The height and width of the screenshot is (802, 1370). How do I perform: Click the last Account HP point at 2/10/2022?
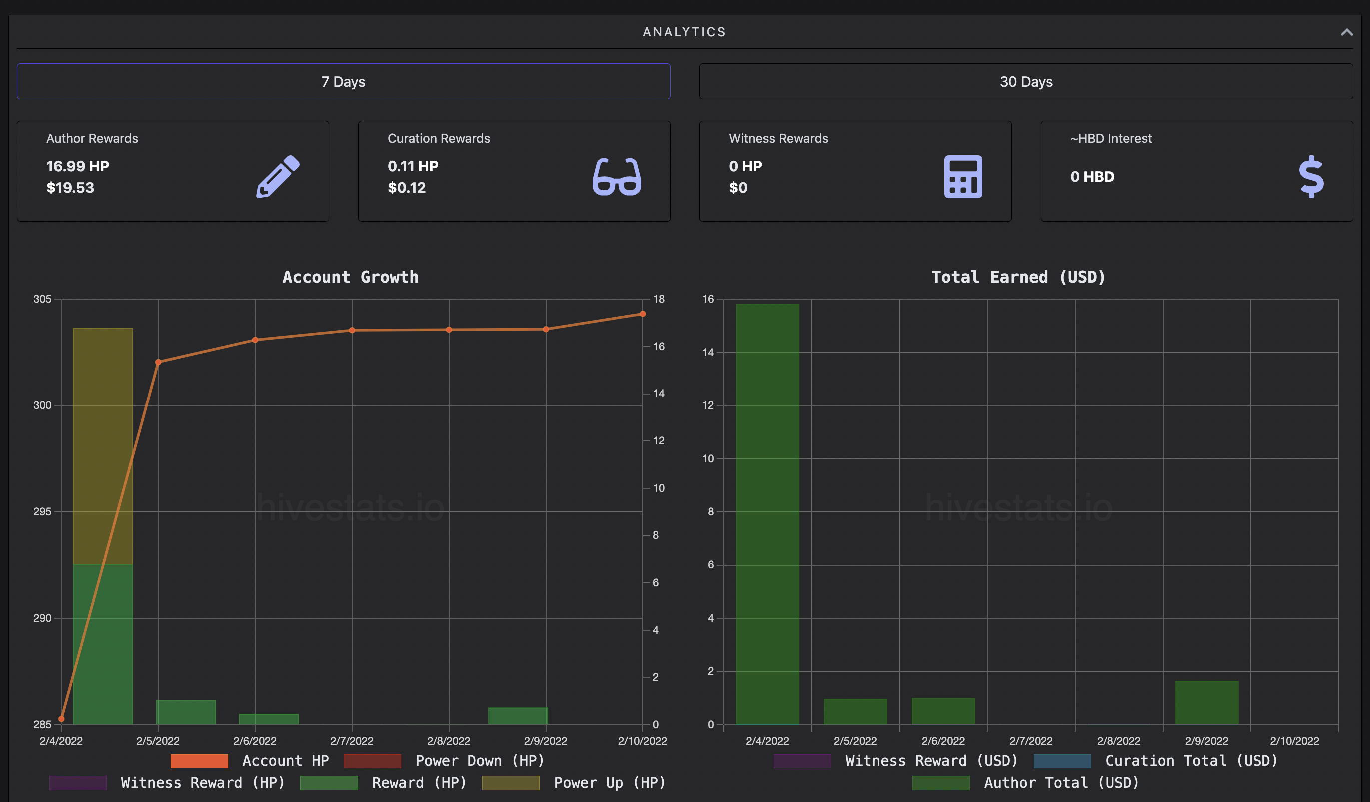[x=642, y=314]
